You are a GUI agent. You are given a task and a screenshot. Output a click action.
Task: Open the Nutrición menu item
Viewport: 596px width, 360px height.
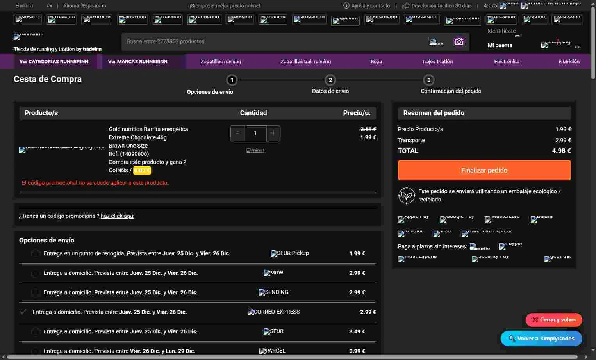(x=569, y=62)
